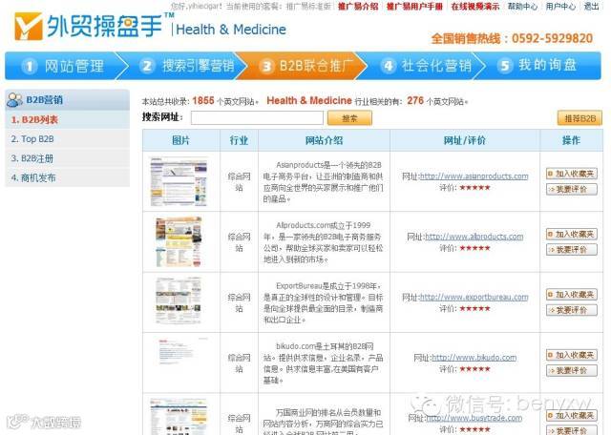
Task: Open 在线视频演示 top link
Action: [475, 7]
